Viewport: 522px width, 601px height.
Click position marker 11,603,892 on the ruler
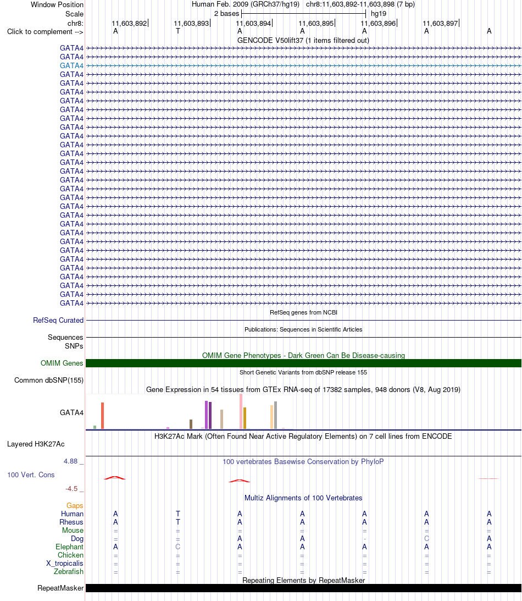(130, 23)
